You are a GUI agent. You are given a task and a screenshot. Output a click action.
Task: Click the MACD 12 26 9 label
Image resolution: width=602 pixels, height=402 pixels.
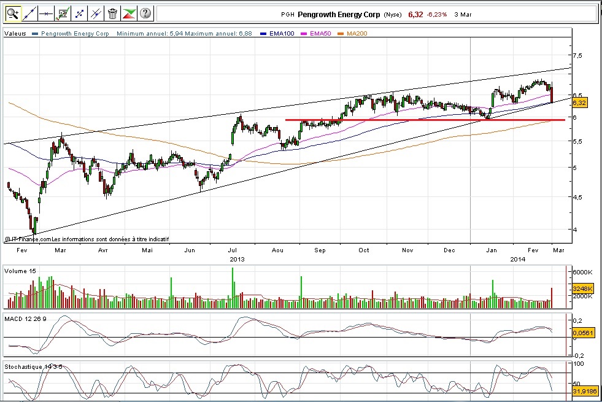pos(25,319)
